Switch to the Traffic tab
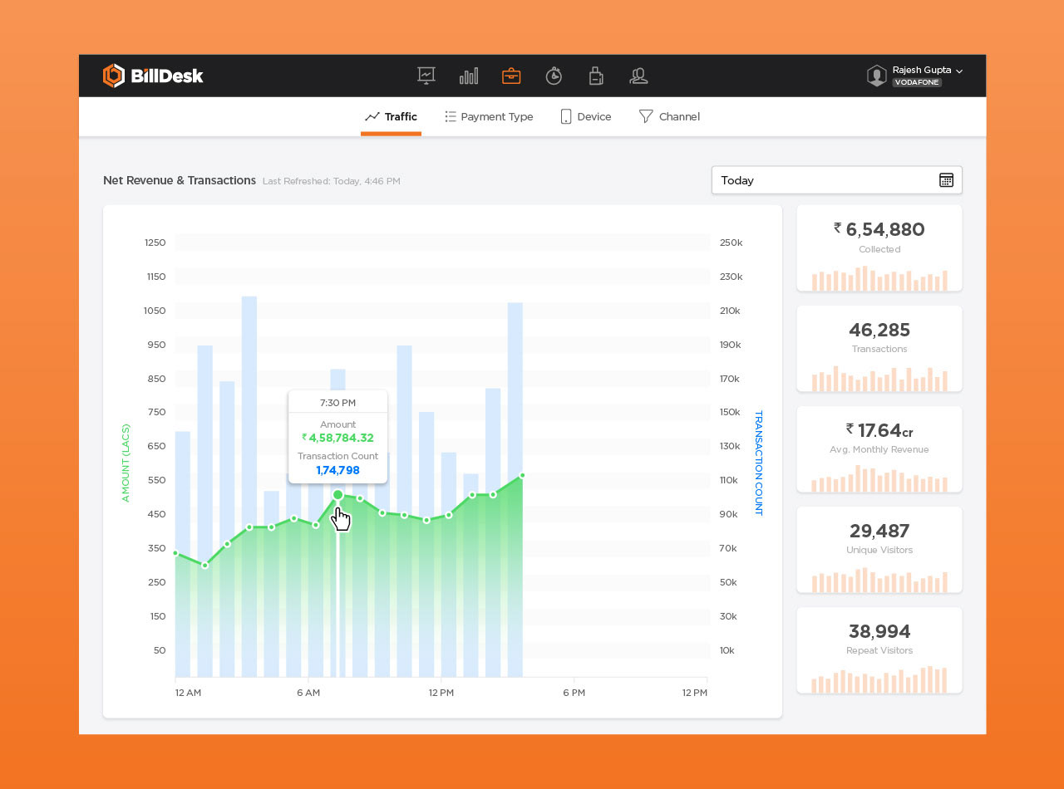The width and height of the screenshot is (1064, 789). coord(391,117)
